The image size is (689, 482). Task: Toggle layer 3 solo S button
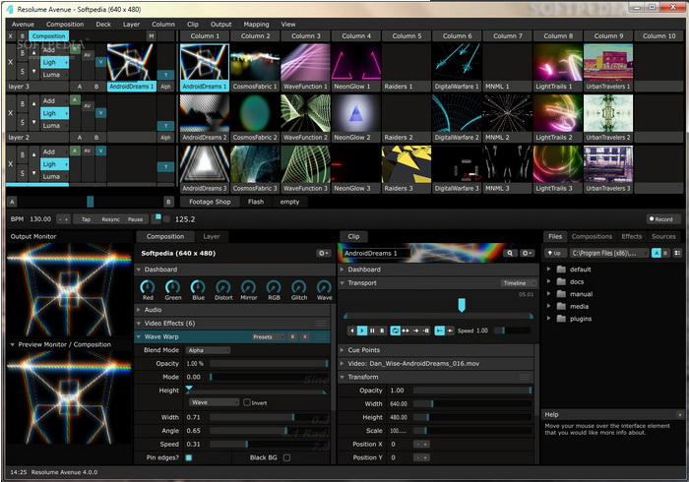(x=23, y=71)
